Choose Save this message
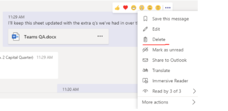This screenshot has width=228, height=111. 170,19
